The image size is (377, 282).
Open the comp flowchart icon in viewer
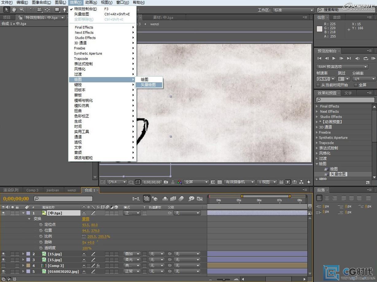click(x=301, y=182)
